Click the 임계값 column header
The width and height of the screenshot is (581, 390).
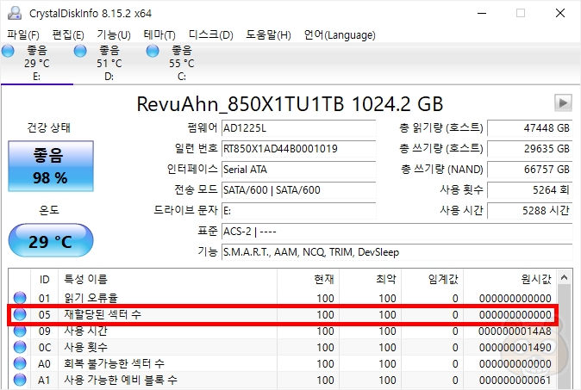pyautogui.click(x=432, y=279)
